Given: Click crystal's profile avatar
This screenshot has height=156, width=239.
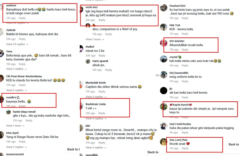Looking at the screenshot, I should (164, 59).
